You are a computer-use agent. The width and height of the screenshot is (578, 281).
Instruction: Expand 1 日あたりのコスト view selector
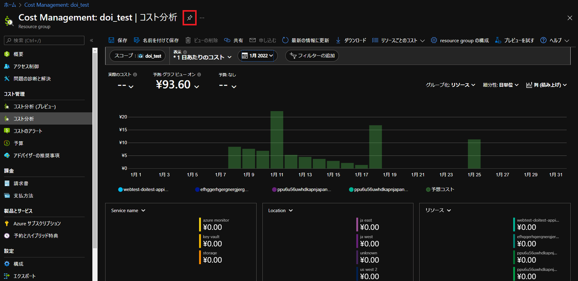202,57
